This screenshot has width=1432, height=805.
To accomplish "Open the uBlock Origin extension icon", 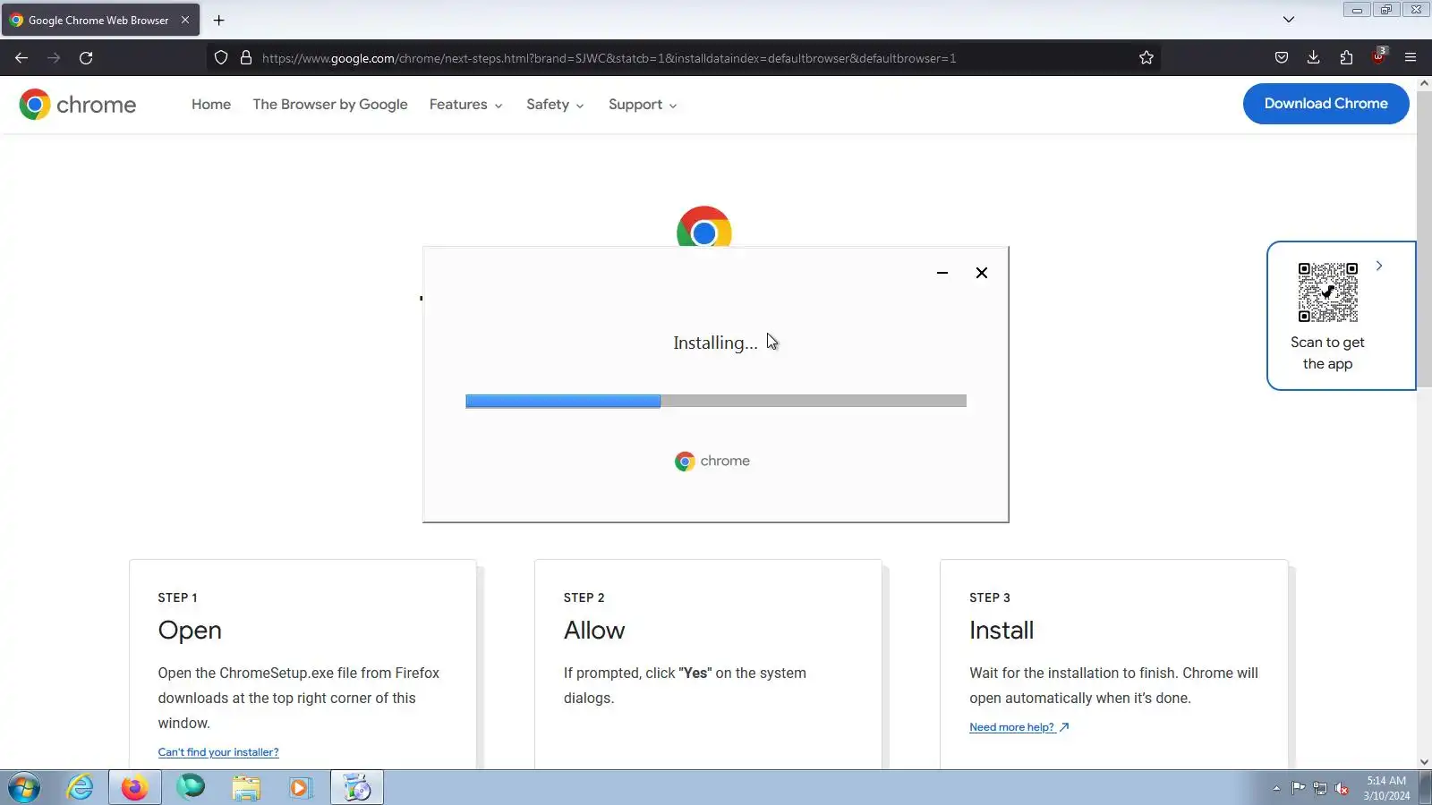I will (x=1378, y=57).
